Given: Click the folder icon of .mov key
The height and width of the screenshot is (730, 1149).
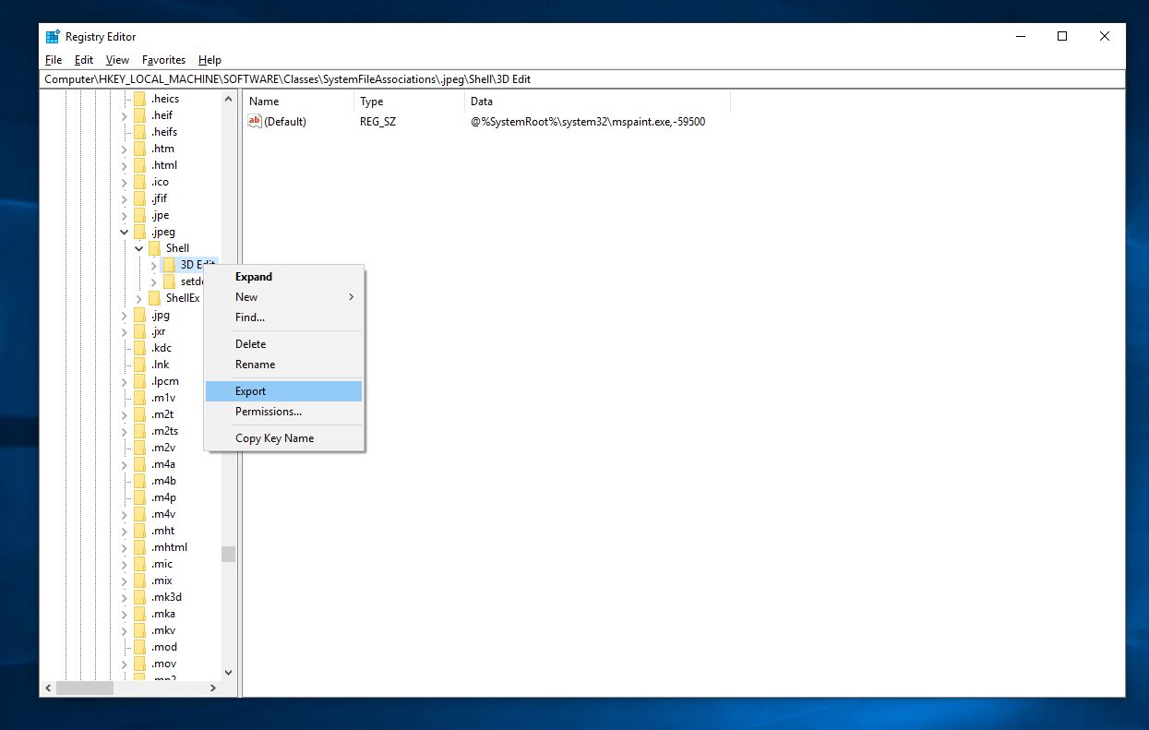Looking at the screenshot, I should point(139,664).
